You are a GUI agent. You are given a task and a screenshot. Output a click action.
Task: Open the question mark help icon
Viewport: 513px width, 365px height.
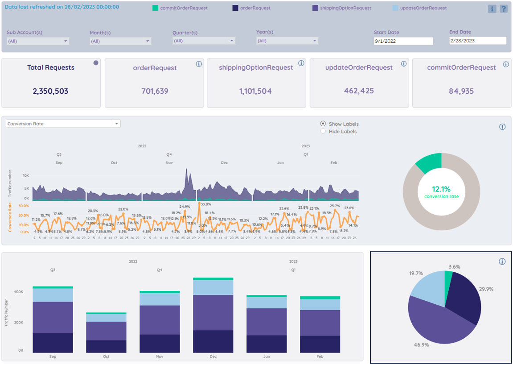[503, 9]
